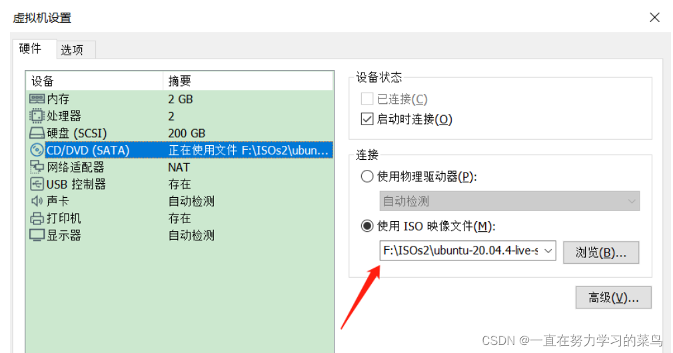673x353 pixels.
Task: Click the network adapter (网络适配器) icon
Action: pyautogui.click(x=37, y=167)
